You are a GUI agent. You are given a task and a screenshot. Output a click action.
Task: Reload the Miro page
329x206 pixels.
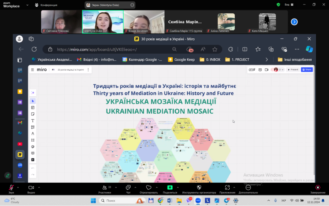click(x=34, y=49)
